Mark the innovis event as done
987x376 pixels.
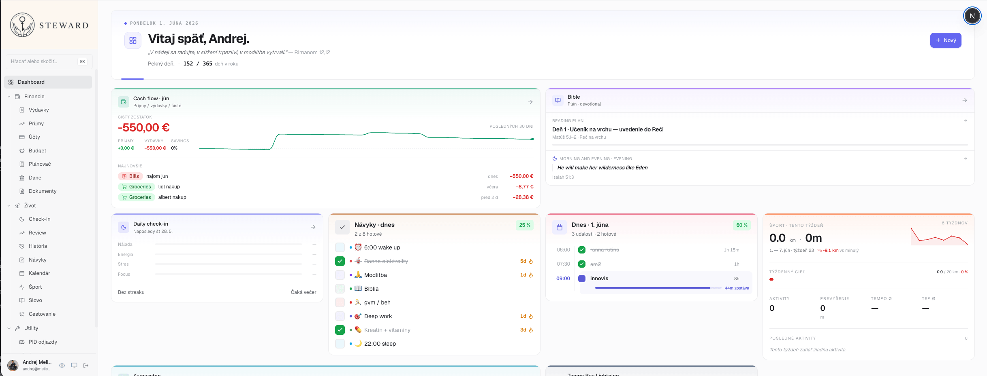(x=582, y=278)
